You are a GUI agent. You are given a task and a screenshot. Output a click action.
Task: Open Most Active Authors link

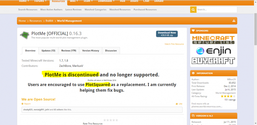51,10
